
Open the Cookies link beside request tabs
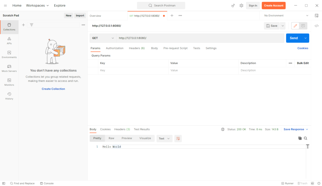coord(303,48)
